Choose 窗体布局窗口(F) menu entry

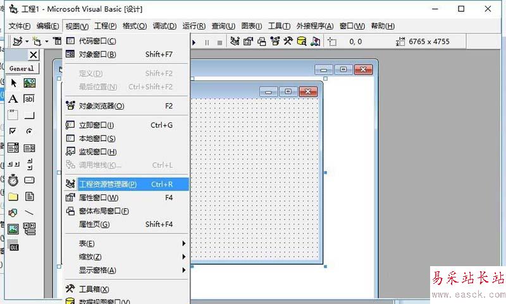click(x=126, y=211)
